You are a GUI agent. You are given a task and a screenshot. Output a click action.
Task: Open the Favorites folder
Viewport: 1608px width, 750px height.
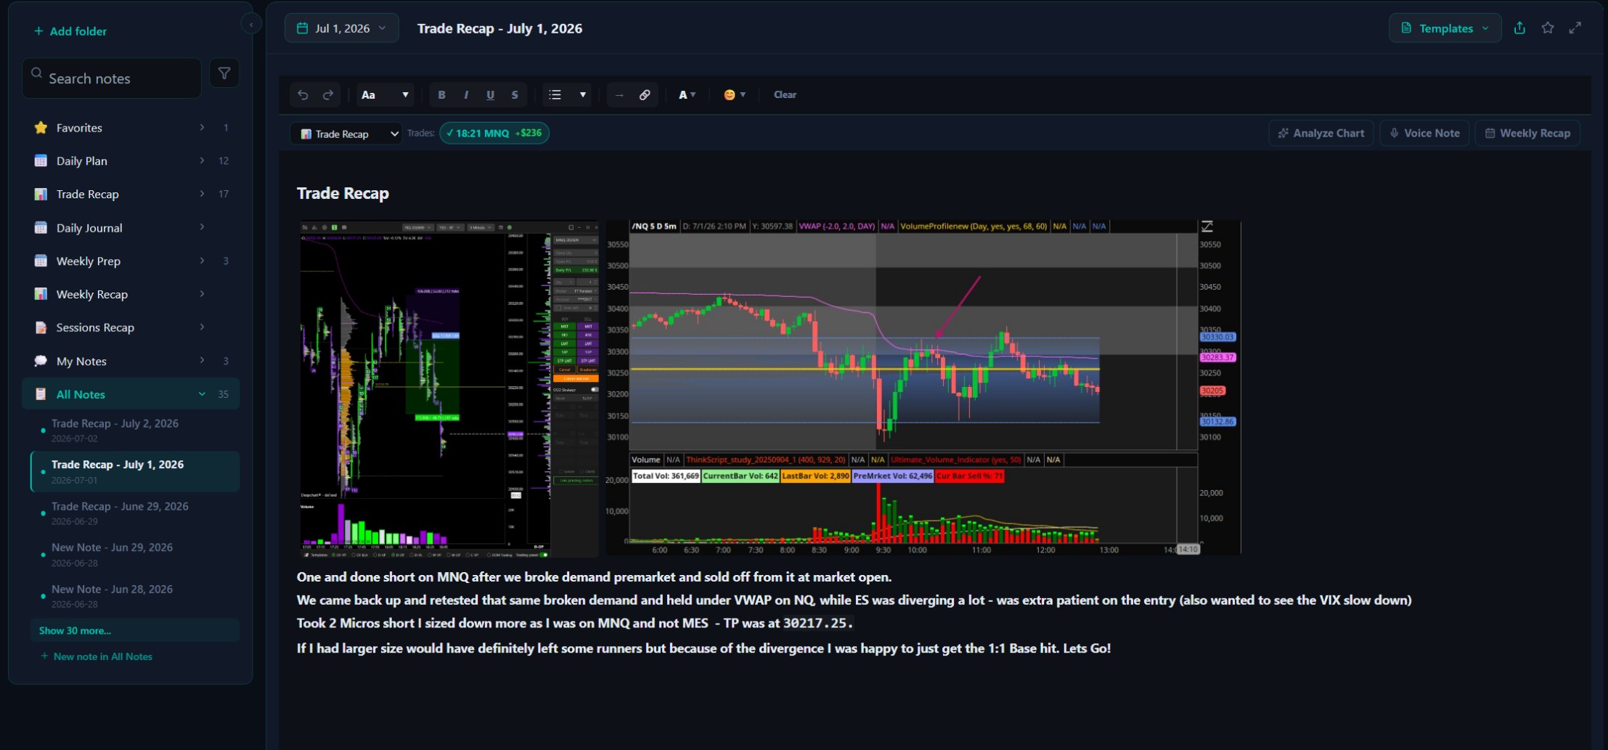(131, 128)
